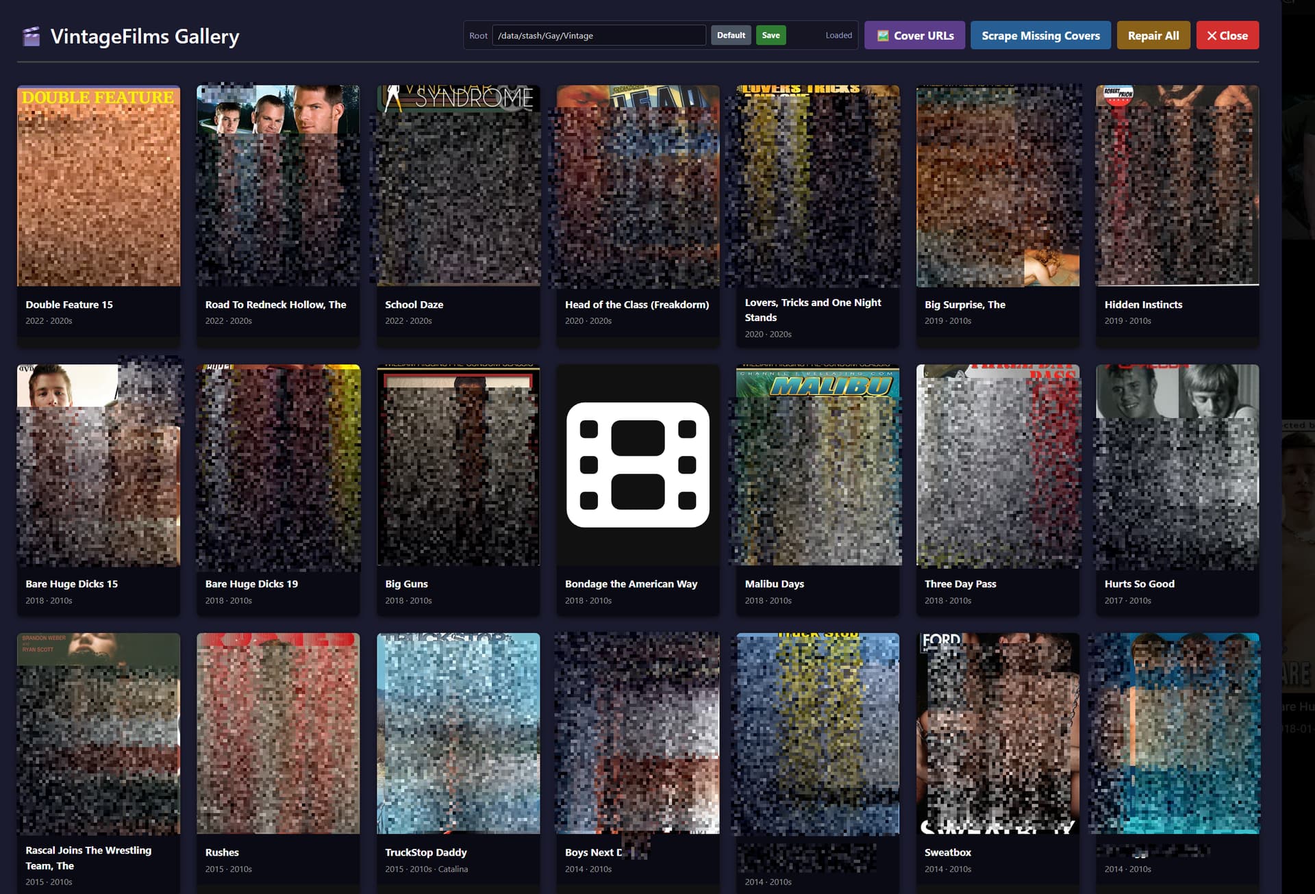Open Bondage the American Way title

pyautogui.click(x=631, y=584)
